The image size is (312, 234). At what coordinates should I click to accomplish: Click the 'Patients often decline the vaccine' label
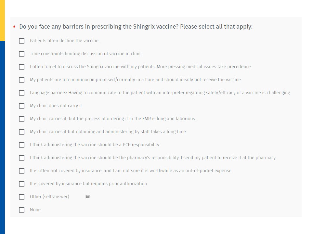[x=64, y=41]
